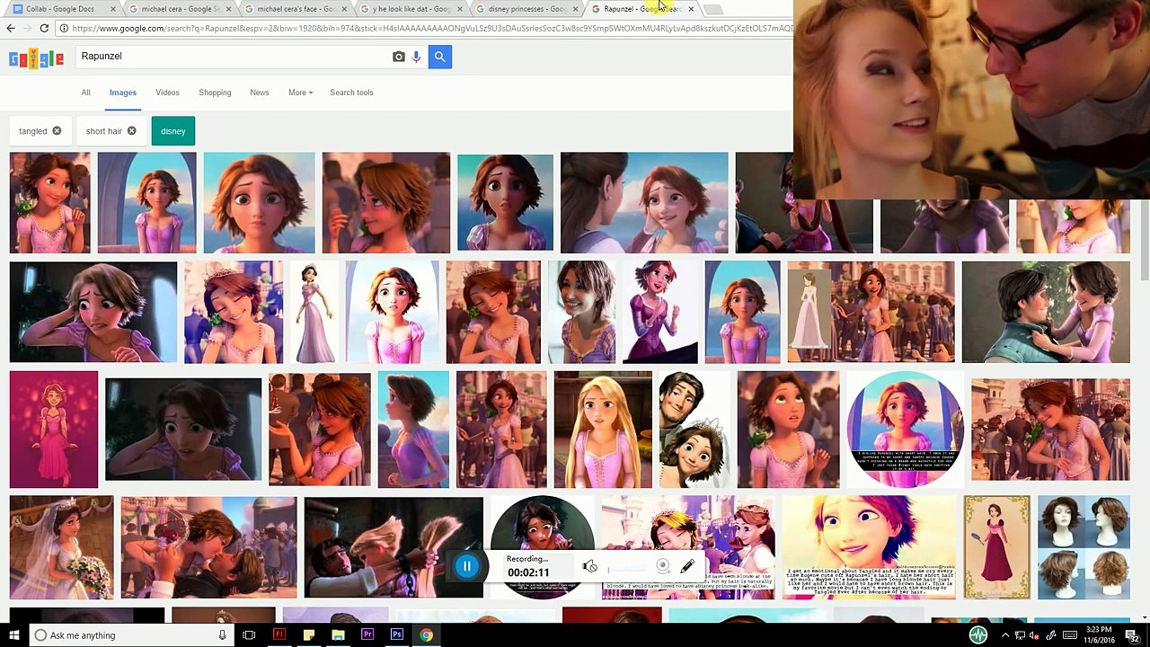
Task: Open Adobe Premiere Pro from the taskbar
Action: point(367,635)
